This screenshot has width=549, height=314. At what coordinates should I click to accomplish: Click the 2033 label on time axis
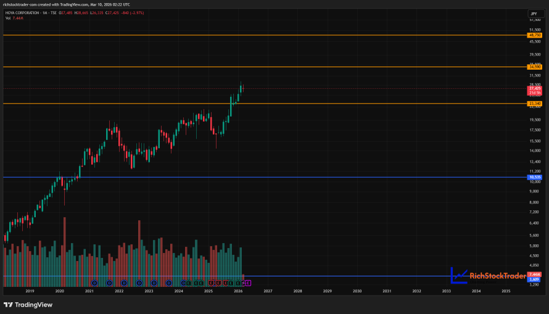point(447,291)
